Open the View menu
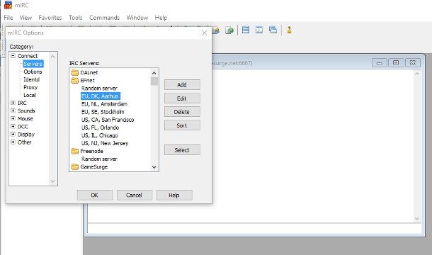This screenshot has width=432, height=255. (x=25, y=18)
